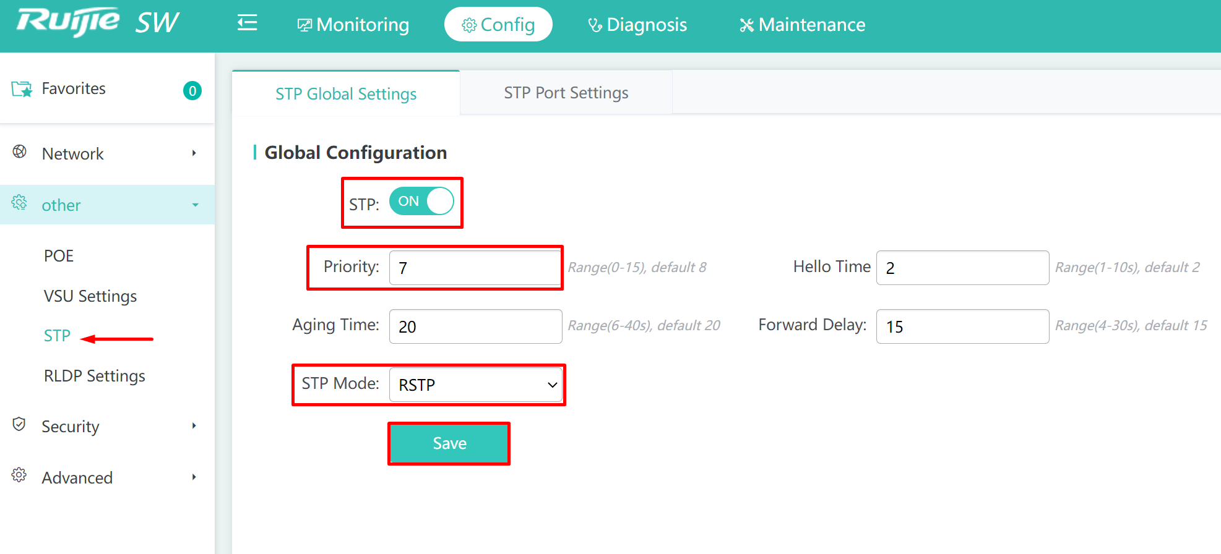Viewport: 1221px width, 554px height.
Task: Click the Security shield icon
Action: [19, 424]
